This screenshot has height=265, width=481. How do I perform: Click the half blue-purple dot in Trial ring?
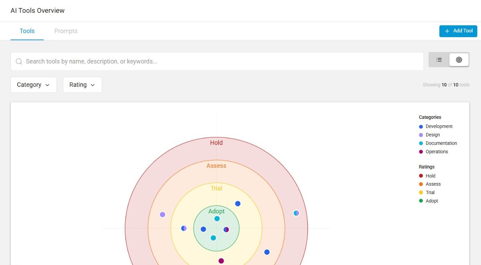184,228
